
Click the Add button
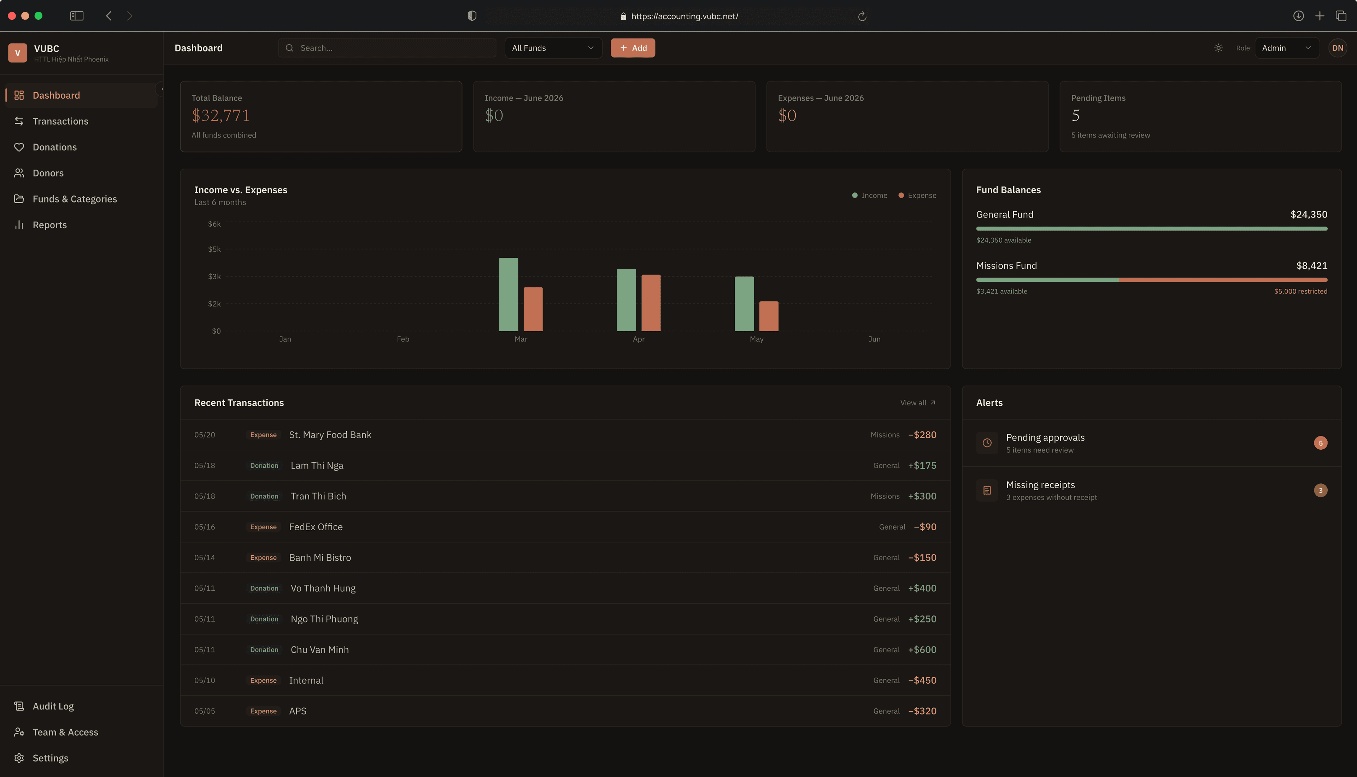click(x=633, y=48)
